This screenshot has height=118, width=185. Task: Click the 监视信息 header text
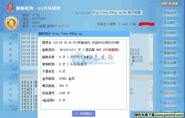coord(29,77)
